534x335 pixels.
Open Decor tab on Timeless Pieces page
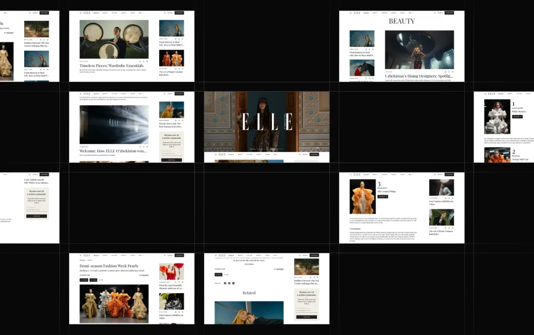coord(133,13)
